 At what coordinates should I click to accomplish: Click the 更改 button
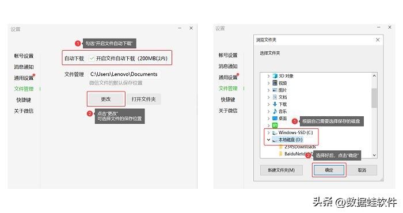(106, 99)
